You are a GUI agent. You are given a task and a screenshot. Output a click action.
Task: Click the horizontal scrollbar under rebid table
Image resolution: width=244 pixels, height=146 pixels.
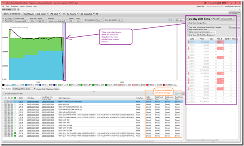coord(79,141)
